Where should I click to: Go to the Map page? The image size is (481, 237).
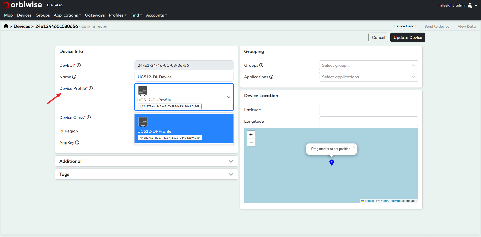pos(8,15)
